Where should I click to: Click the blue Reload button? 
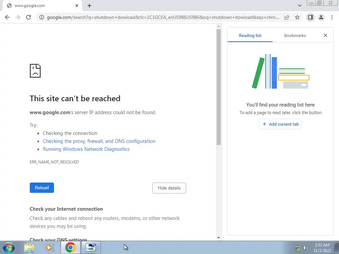(42, 188)
